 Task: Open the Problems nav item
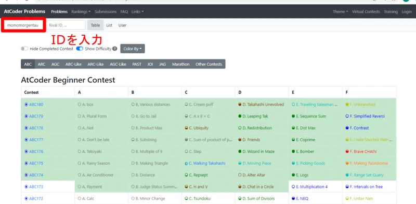[59, 11]
